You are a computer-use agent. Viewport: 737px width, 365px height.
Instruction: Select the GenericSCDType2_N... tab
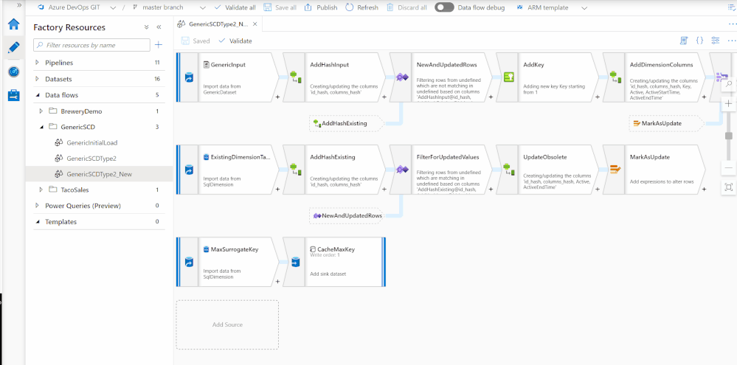[x=218, y=24]
